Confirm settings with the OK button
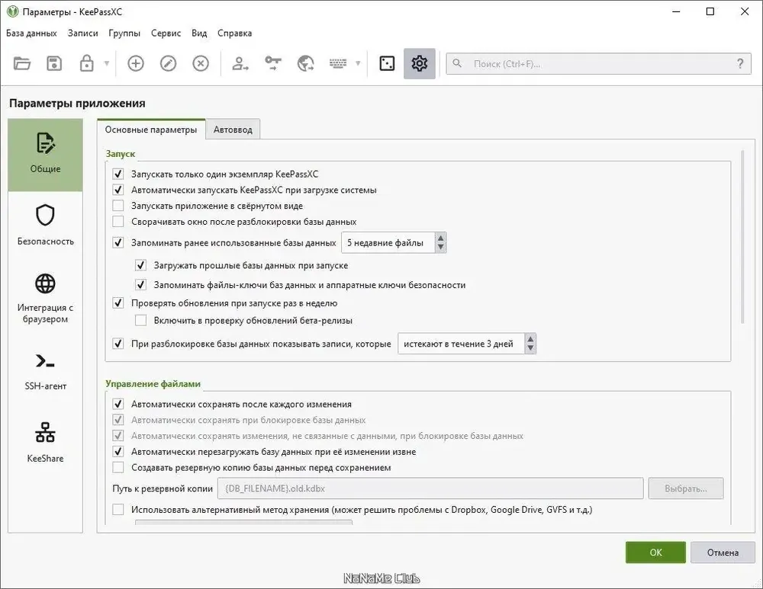Screen dimensions: 763x589 click(x=655, y=552)
